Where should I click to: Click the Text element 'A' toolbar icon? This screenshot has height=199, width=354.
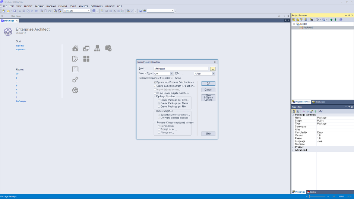[x=114, y=11]
